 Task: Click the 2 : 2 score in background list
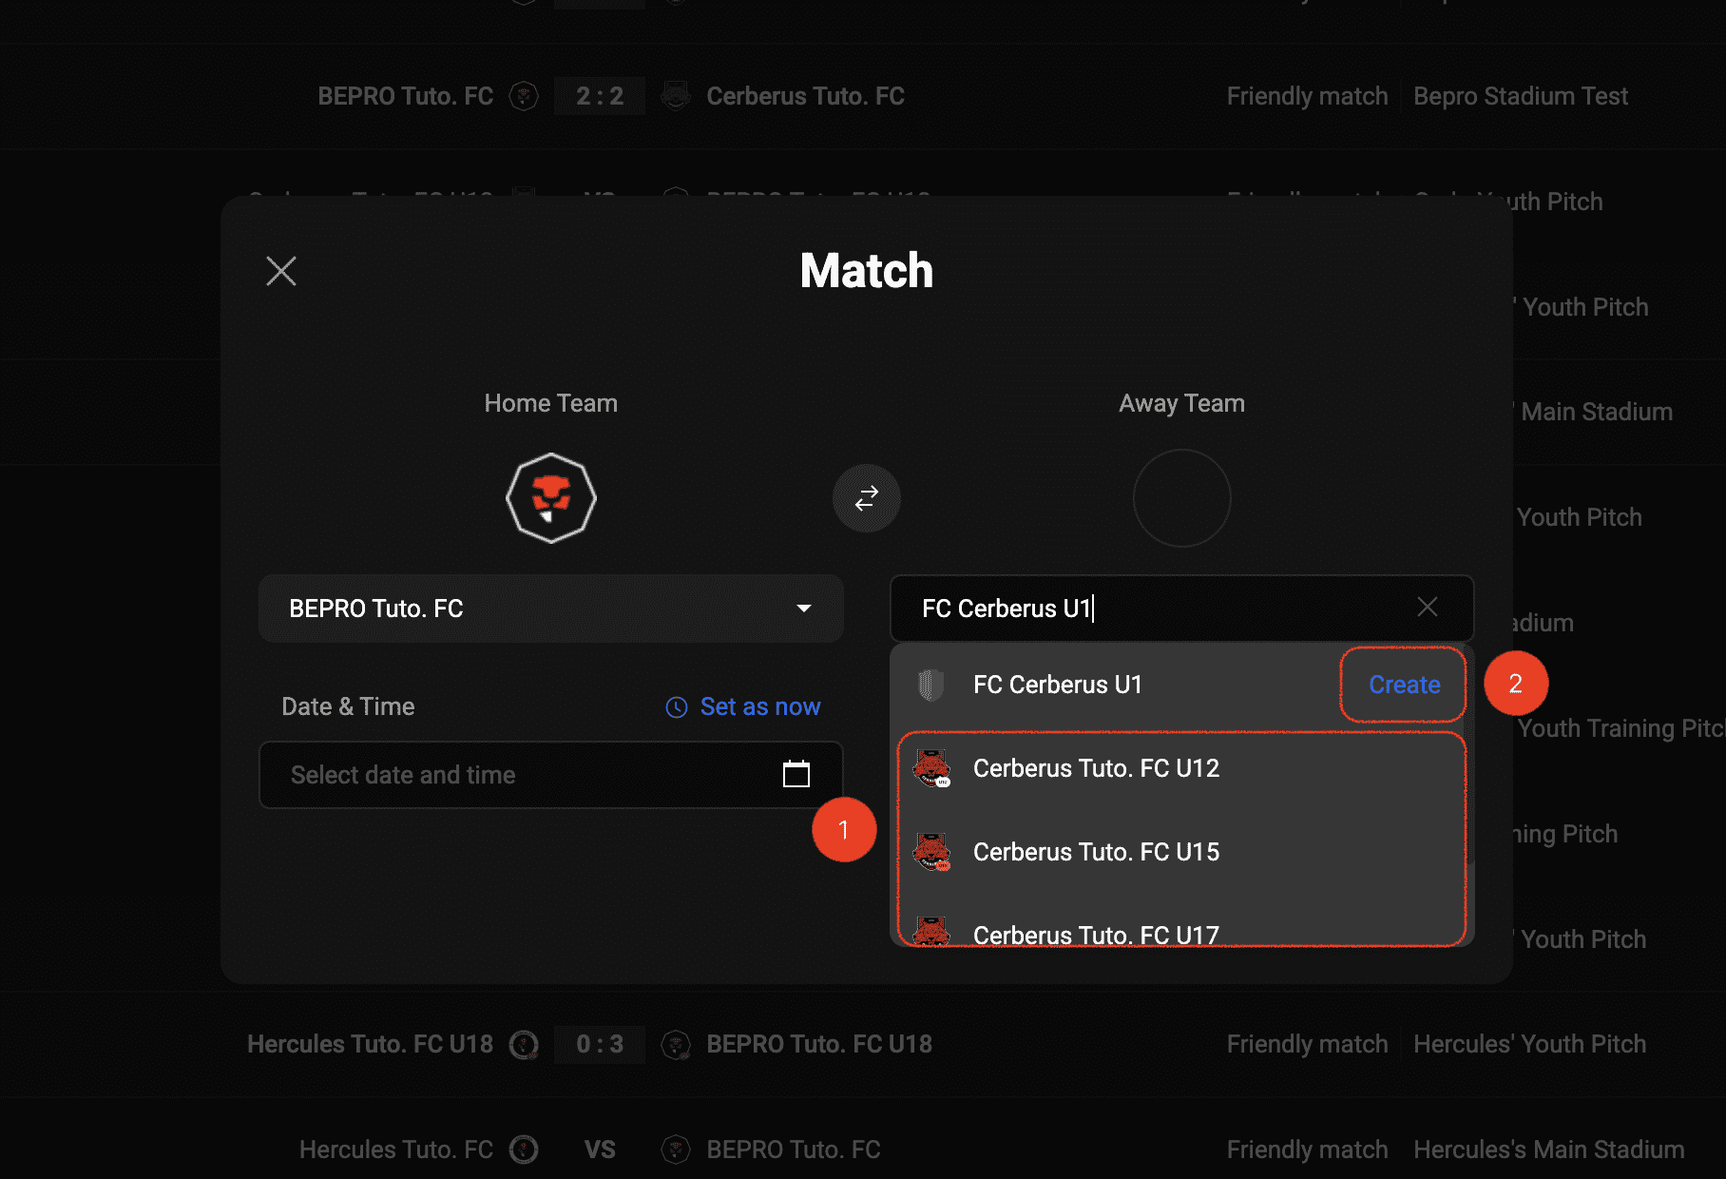600,96
